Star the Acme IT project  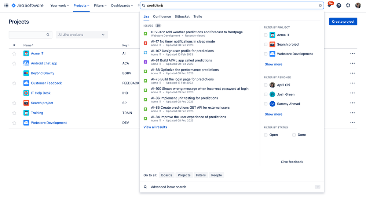point(14,53)
